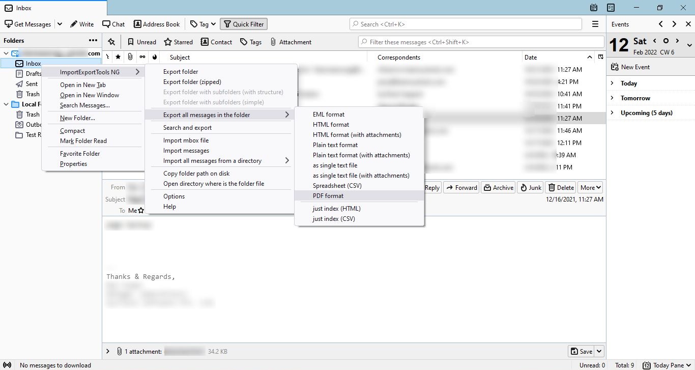Compose a new email with Write
Image resolution: width=695 pixels, height=370 pixels.
82,24
